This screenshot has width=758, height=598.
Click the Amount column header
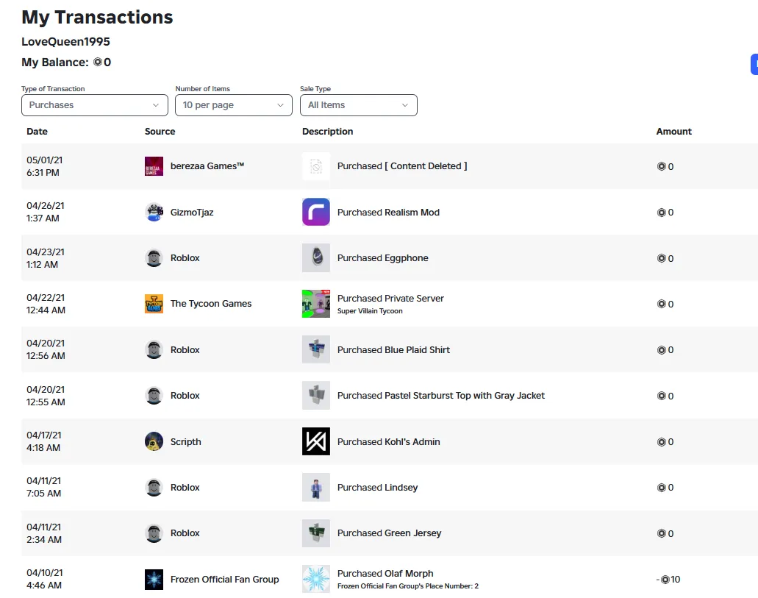pos(674,132)
